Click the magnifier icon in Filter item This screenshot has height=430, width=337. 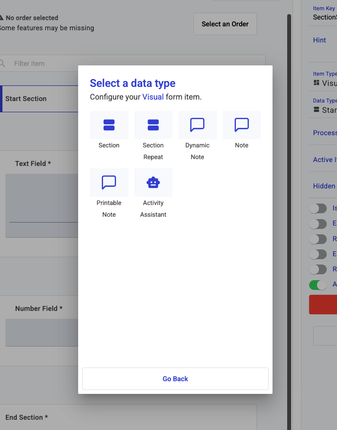[x=2, y=63]
